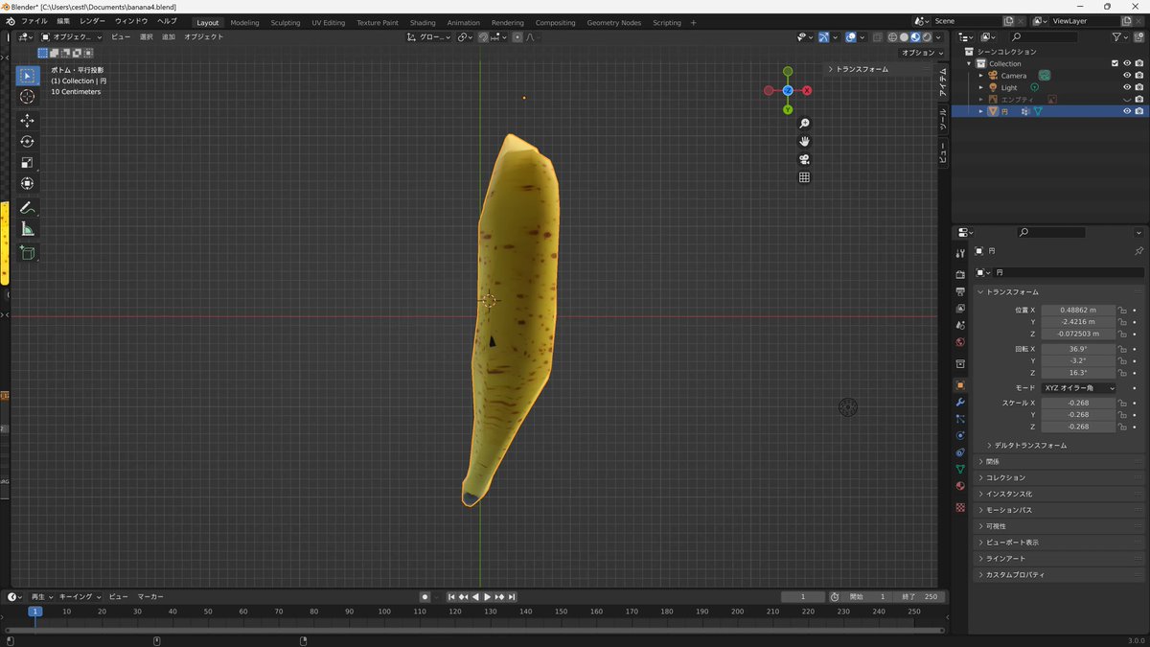Screen dimensions: 1150x647
Task: Open the transform orientation グロー dropdown
Action: click(x=429, y=37)
